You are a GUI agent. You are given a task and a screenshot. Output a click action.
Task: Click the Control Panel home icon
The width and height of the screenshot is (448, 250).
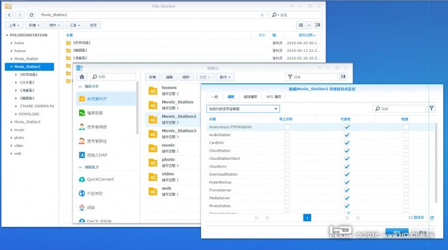[x=82, y=77]
